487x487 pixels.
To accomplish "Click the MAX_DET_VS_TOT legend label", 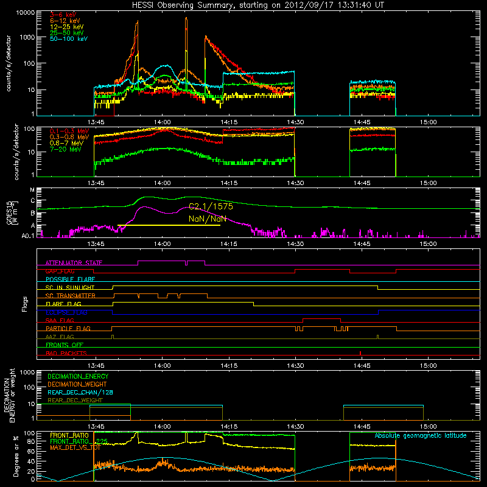I will pos(75,447).
